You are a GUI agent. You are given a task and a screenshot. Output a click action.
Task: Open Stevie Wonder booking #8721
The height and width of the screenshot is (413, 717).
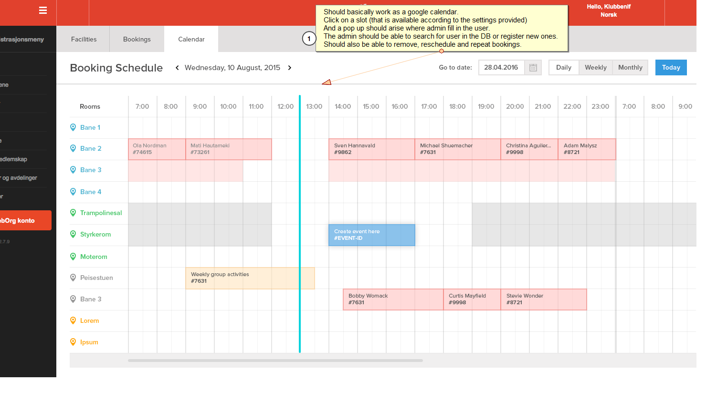tap(544, 299)
